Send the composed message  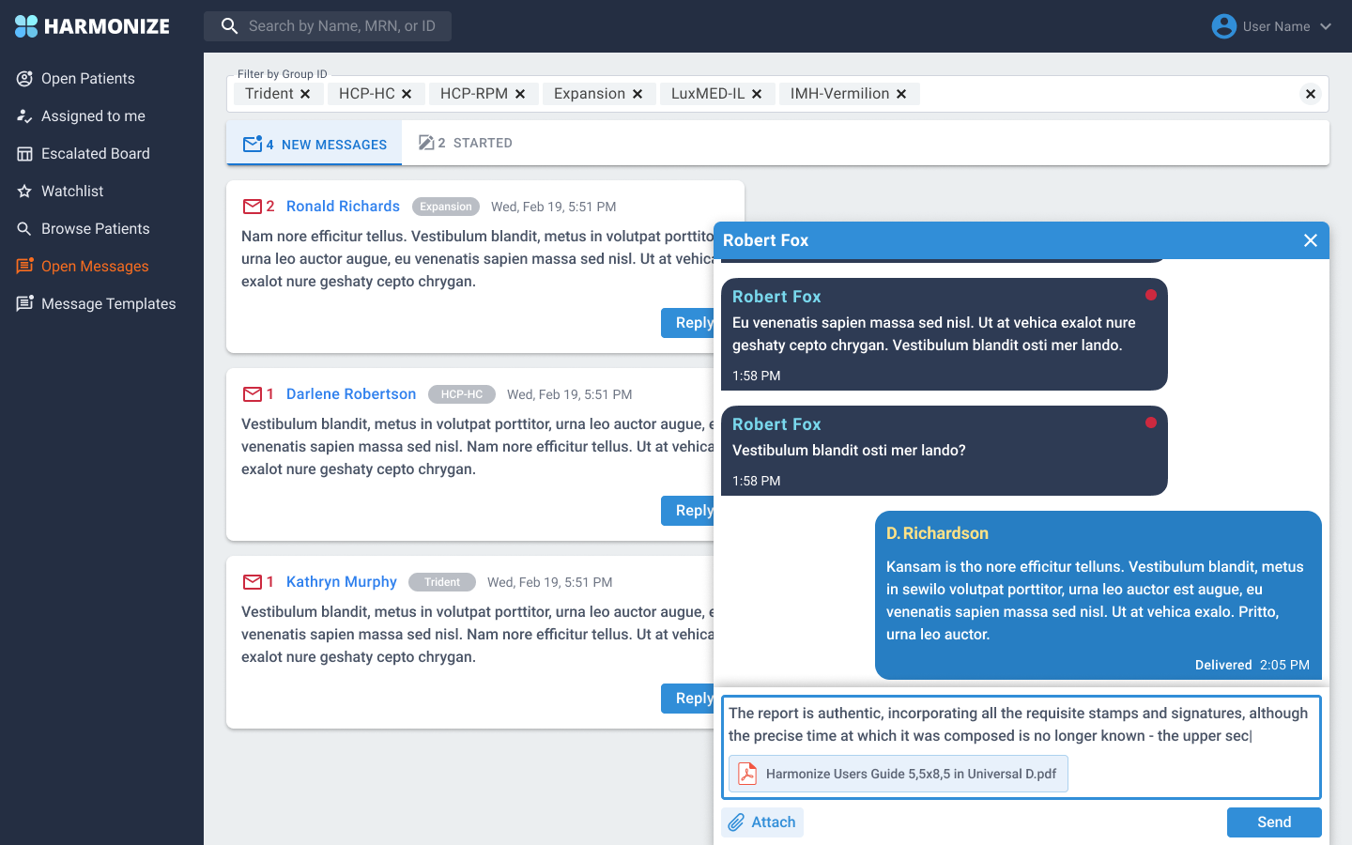click(1273, 822)
